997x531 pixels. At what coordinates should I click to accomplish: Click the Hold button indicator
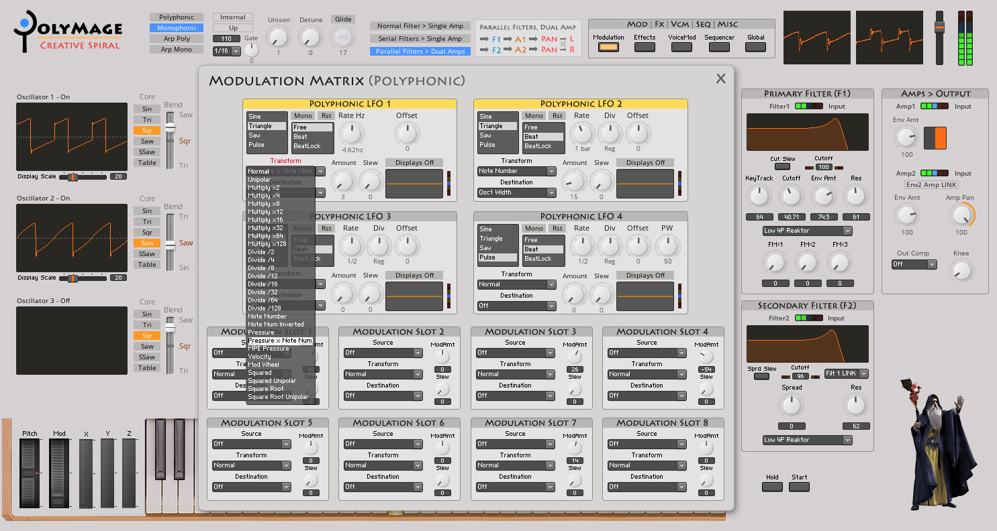pos(772,487)
